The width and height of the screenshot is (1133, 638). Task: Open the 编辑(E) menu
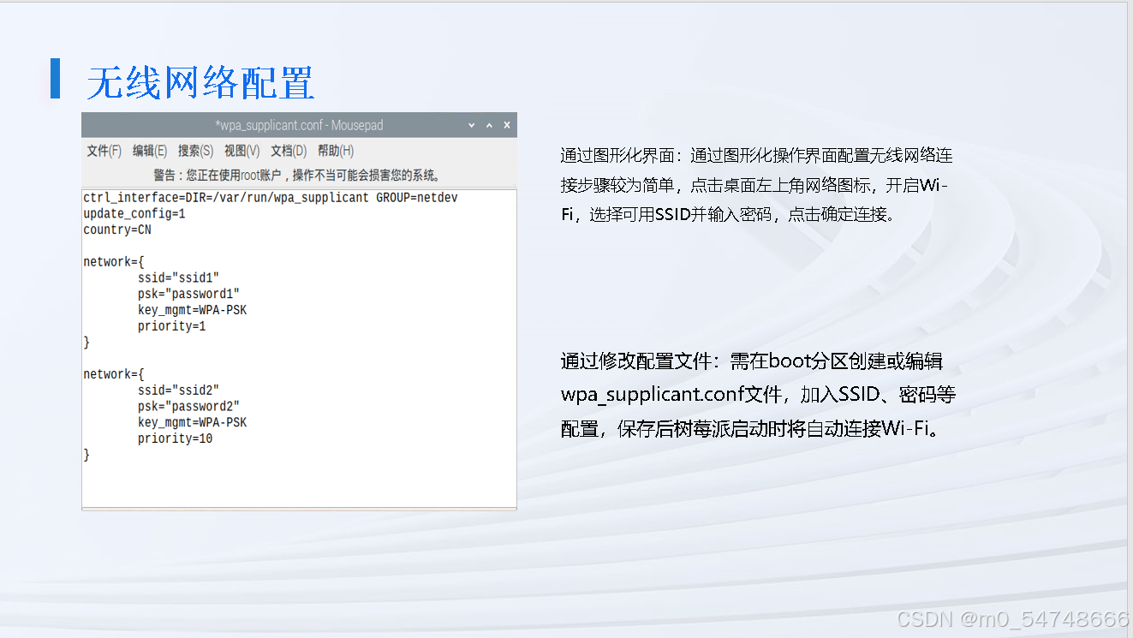(149, 151)
